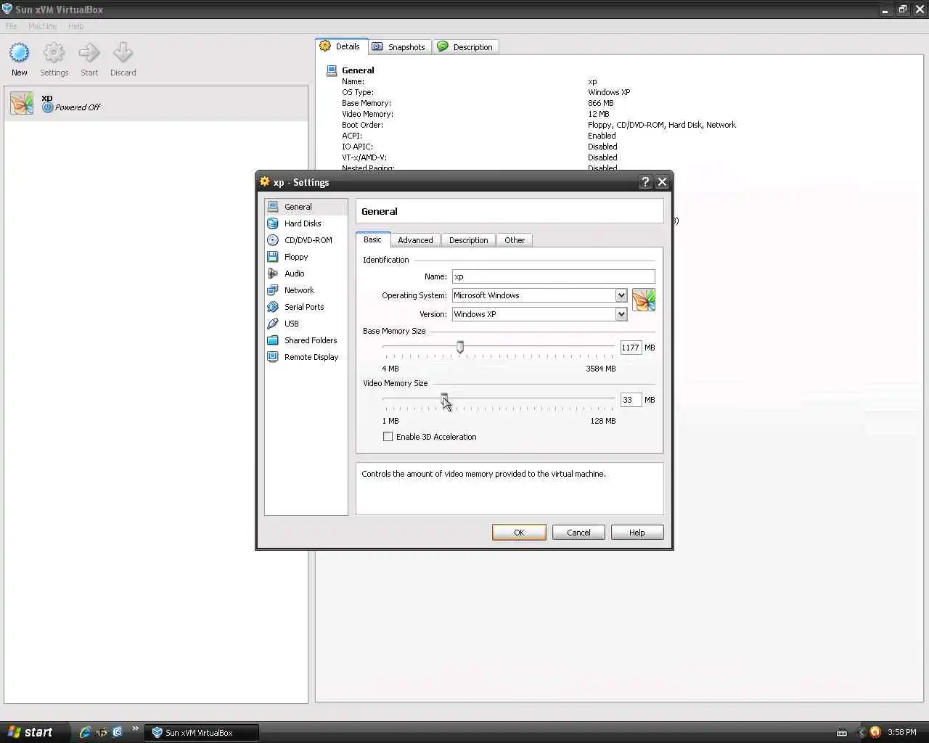Open the Snapshots tab in main window
This screenshot has width=929, height=743.
pyautogui.click(x=400, y=47)
